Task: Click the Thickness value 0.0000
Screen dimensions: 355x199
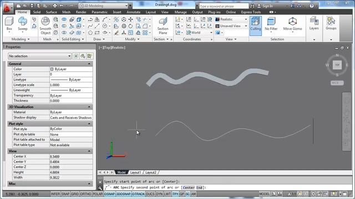Action: click(71, 101)
